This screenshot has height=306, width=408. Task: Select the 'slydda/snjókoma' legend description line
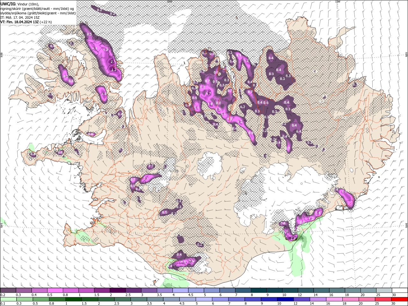38,13
